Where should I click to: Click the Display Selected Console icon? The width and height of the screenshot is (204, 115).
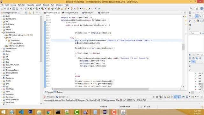click(x=187, y=97)
